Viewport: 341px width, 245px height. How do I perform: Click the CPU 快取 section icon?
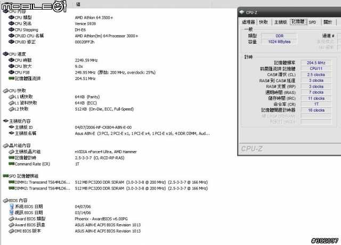pyautogui.click(x=6, y=91)
